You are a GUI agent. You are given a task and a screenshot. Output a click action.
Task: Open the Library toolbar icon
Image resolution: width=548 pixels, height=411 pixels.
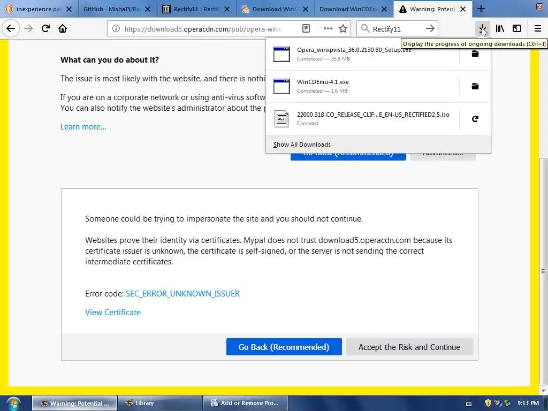500,29
